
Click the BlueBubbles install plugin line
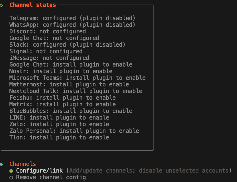(x=71, y=111)
